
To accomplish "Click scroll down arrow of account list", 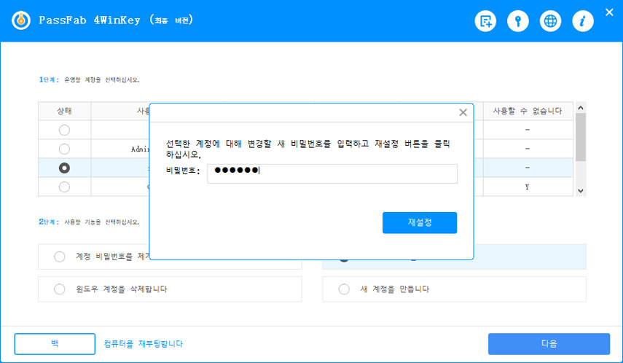I will [581, 191].
